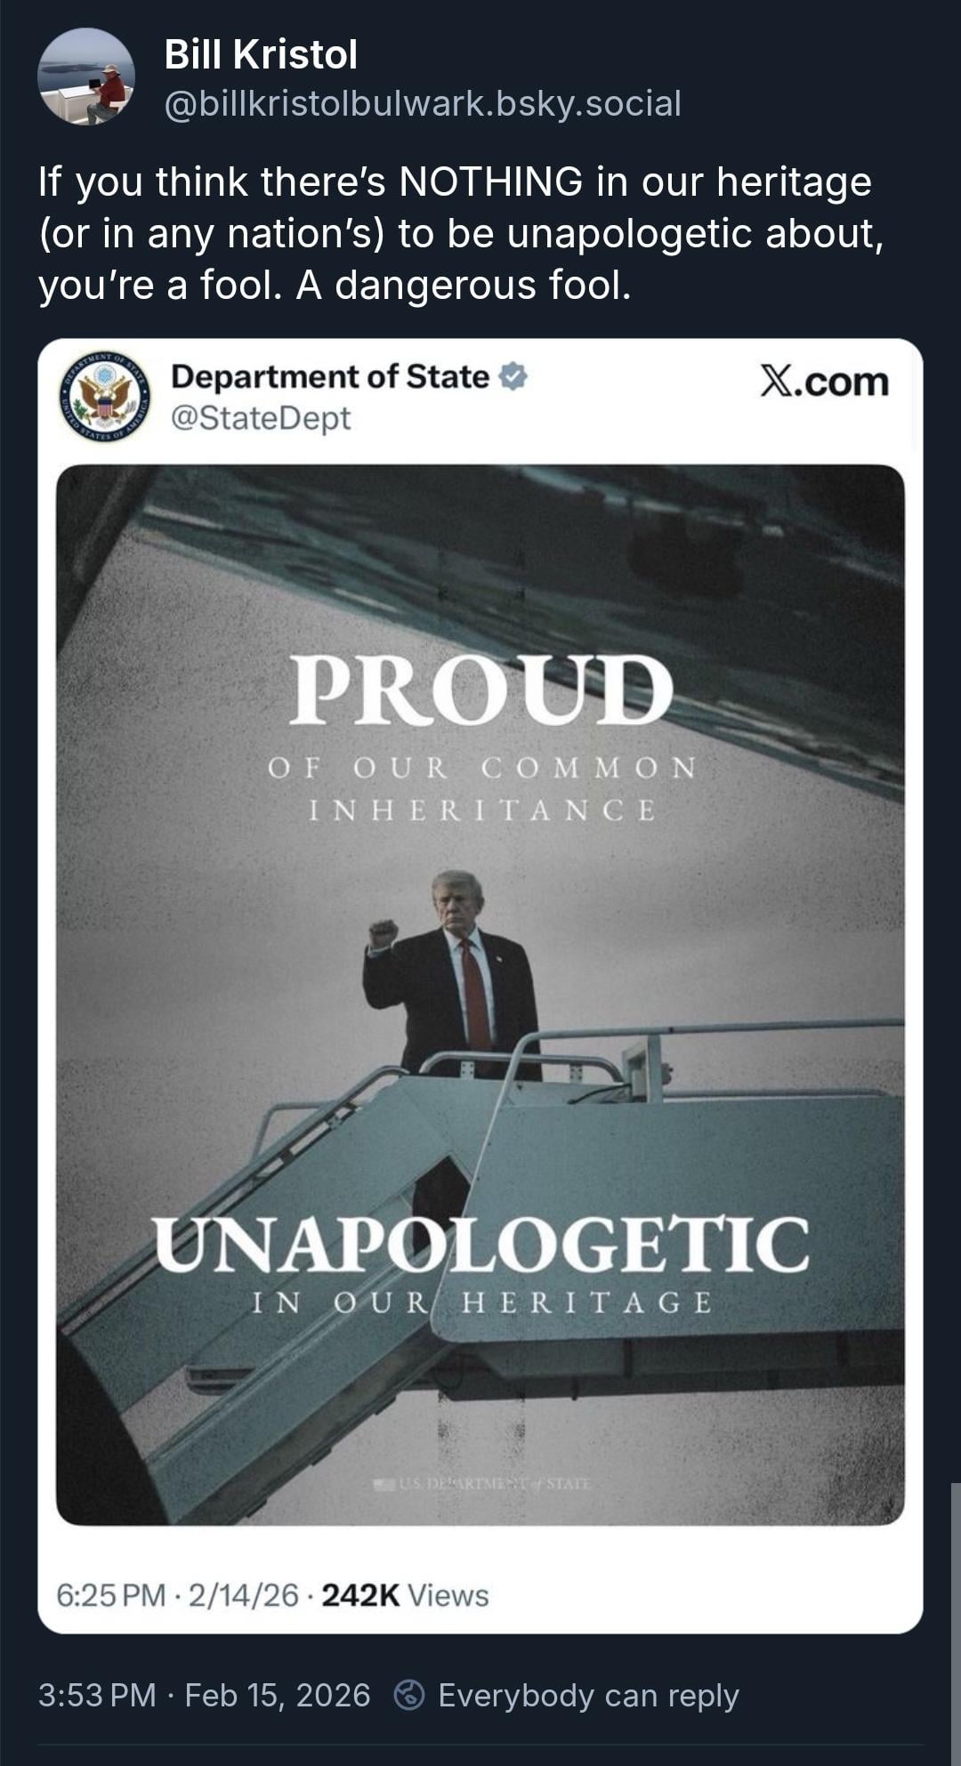This screenshot has height=1766, width=961.
Task: Open the 3:53 PM Feb 15, 2026 timestamp
Action: tap(204, 1695)
